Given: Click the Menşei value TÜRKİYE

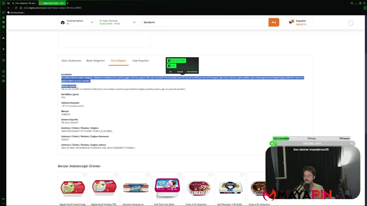Looking at the screenshot, I should (66, 114).
